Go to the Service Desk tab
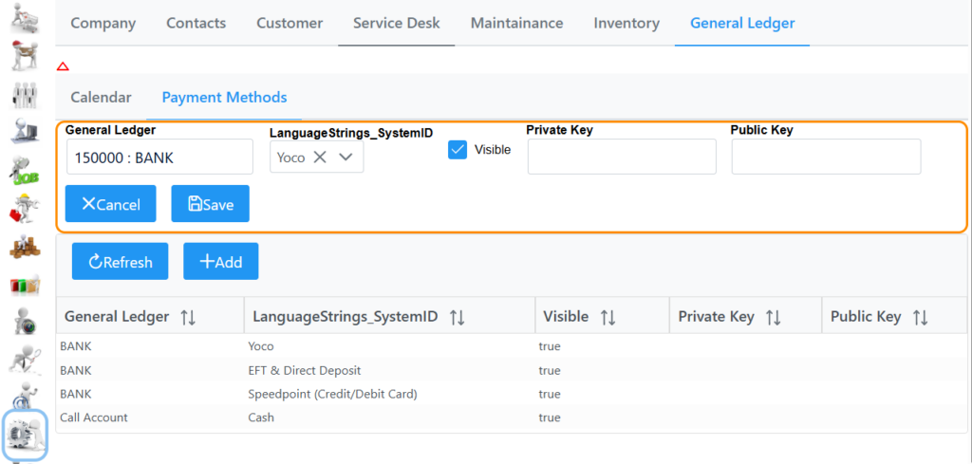 point(397,23)
